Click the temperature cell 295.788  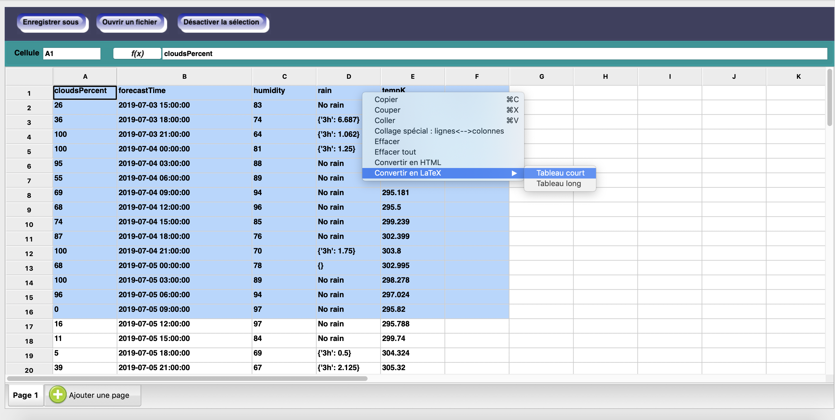413,326
